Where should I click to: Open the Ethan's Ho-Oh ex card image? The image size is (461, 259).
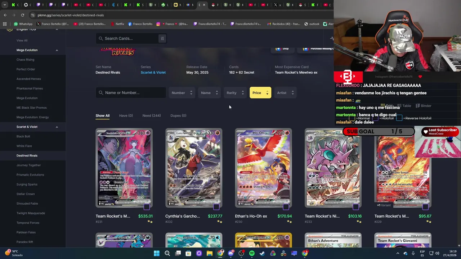click(263, 168)
